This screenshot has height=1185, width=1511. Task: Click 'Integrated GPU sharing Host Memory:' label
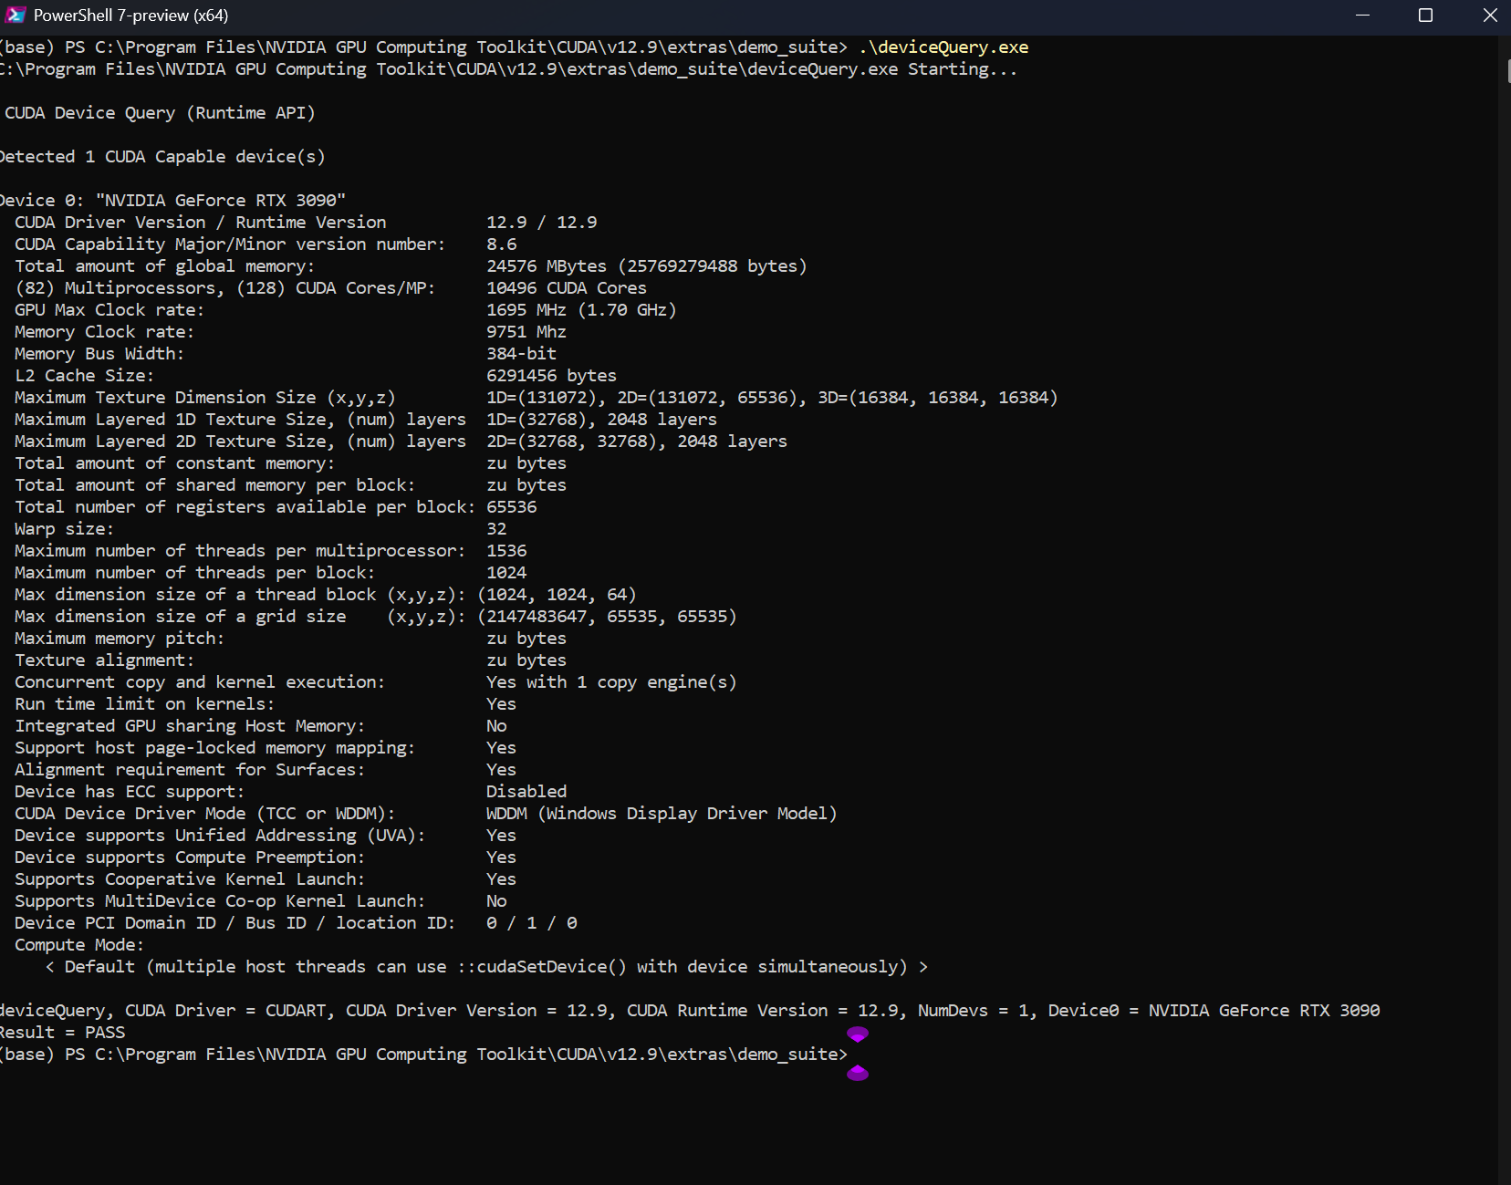point(190,726)
